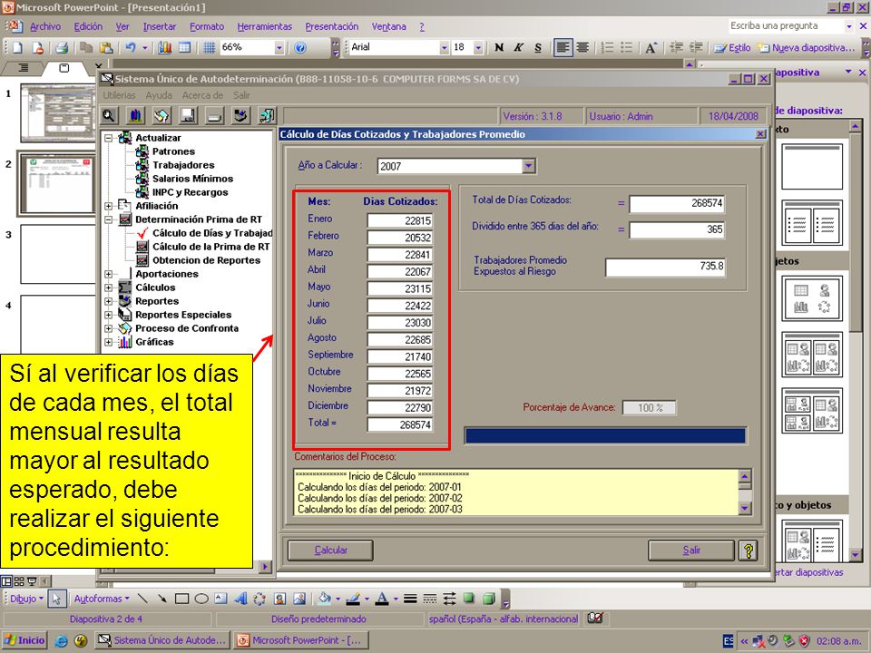Click the Increase Font Size icon
The image size is (871, 653).
(x=651, y=48)
